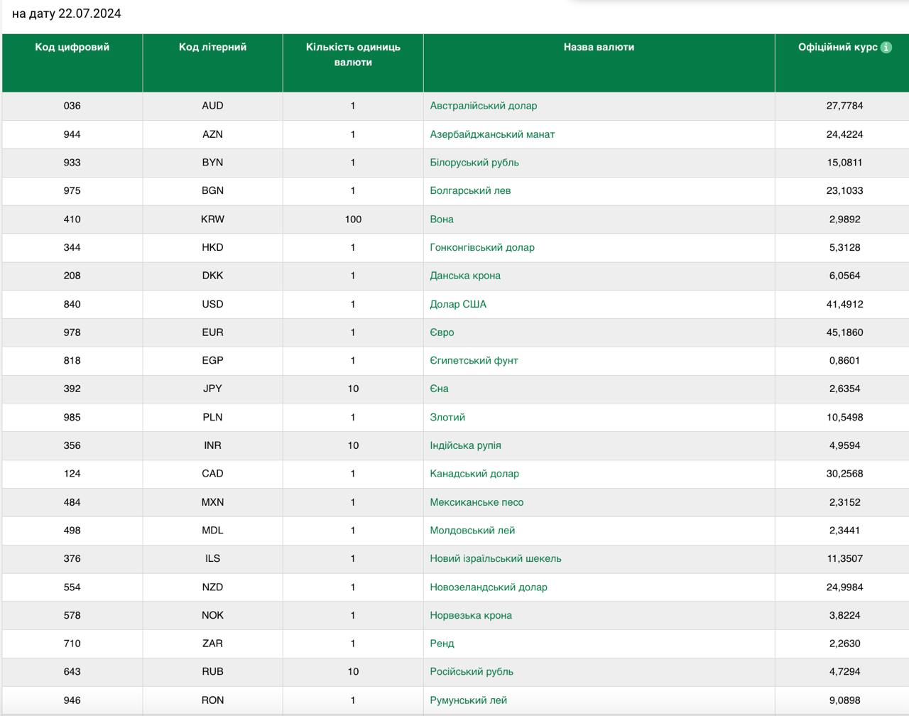The height and width of the screenshot is (716, 909).
Task: Select the Болгарський лев link
Action: [470, 190]
